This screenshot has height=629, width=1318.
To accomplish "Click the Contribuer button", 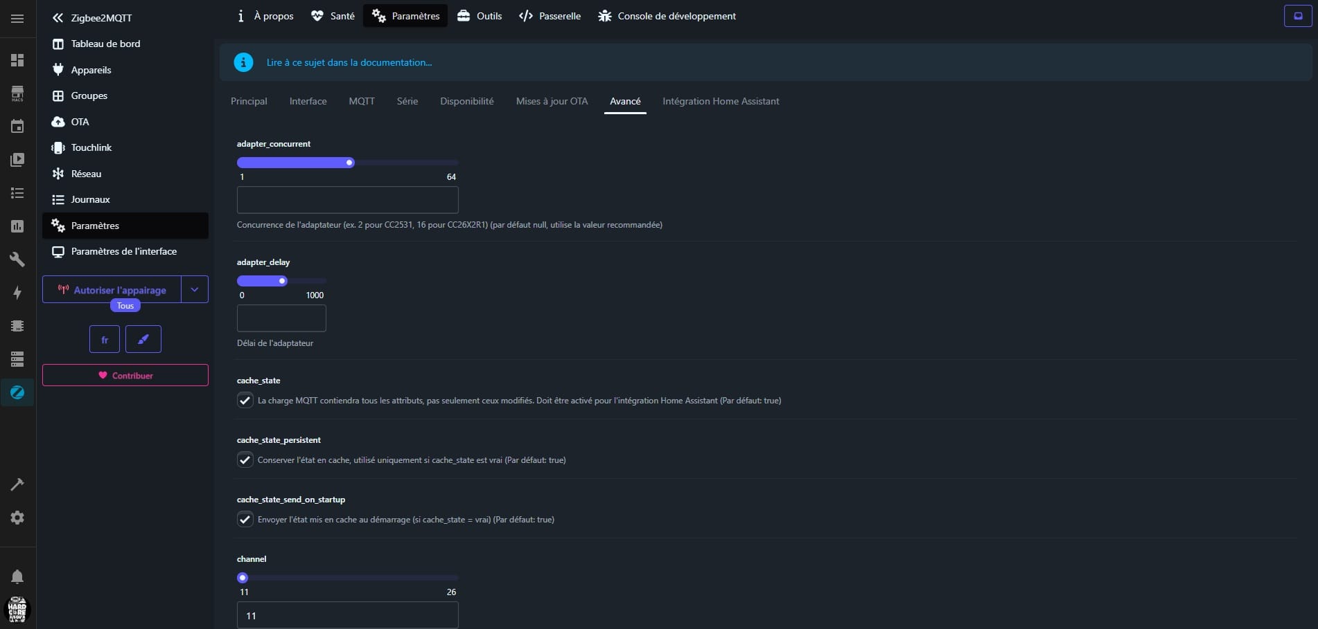I will (x=125, y=375).
